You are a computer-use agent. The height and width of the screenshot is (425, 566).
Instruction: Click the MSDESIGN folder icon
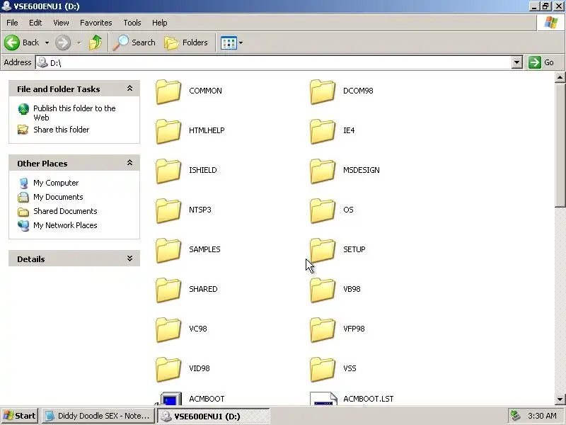coord(323,171)
